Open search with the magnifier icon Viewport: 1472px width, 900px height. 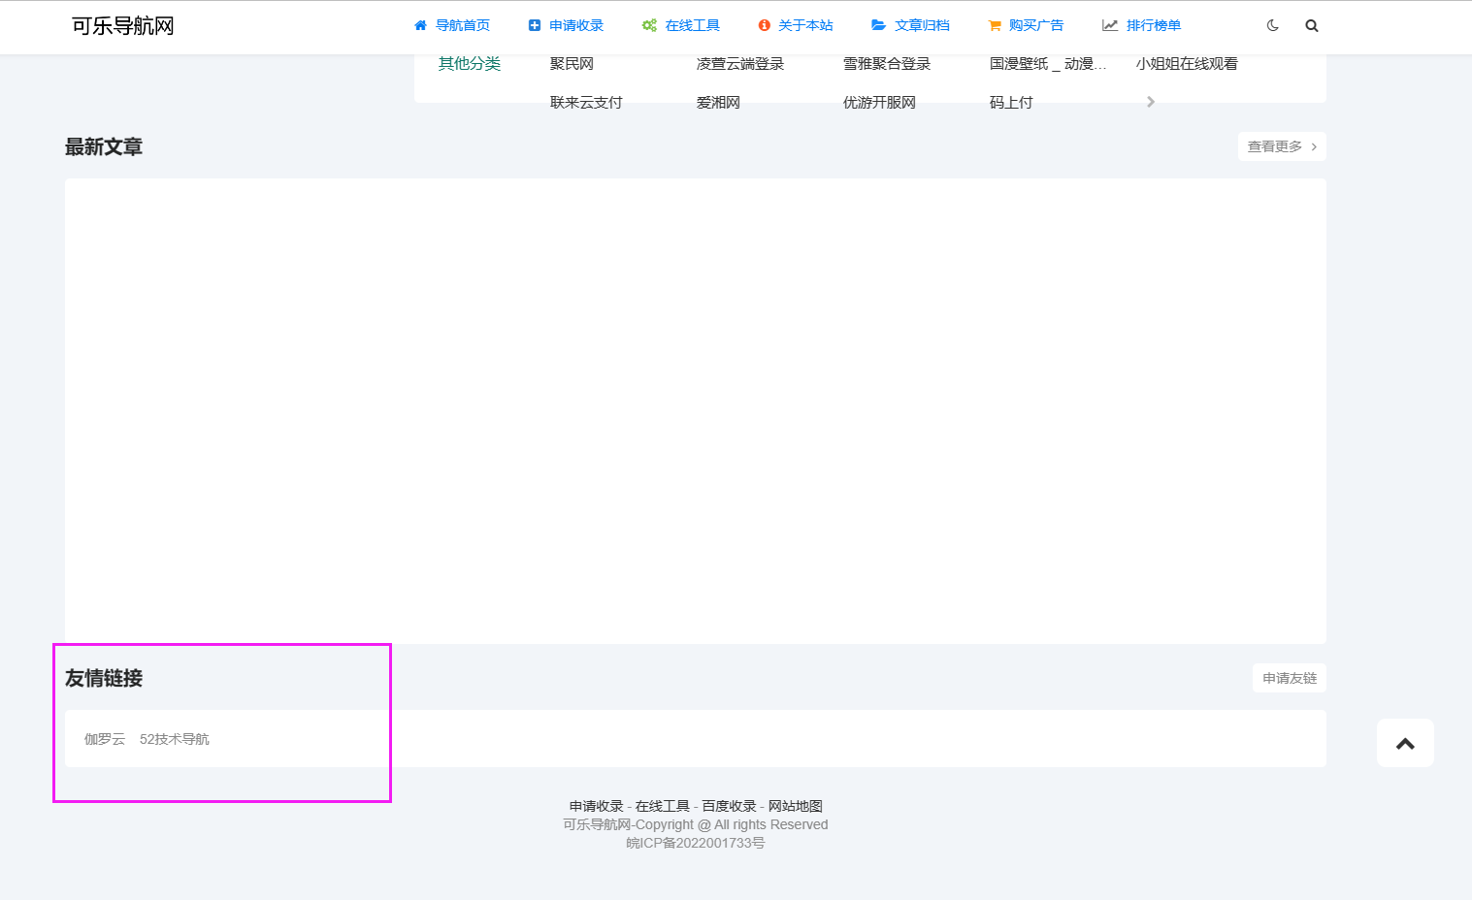pos(1312,26)
